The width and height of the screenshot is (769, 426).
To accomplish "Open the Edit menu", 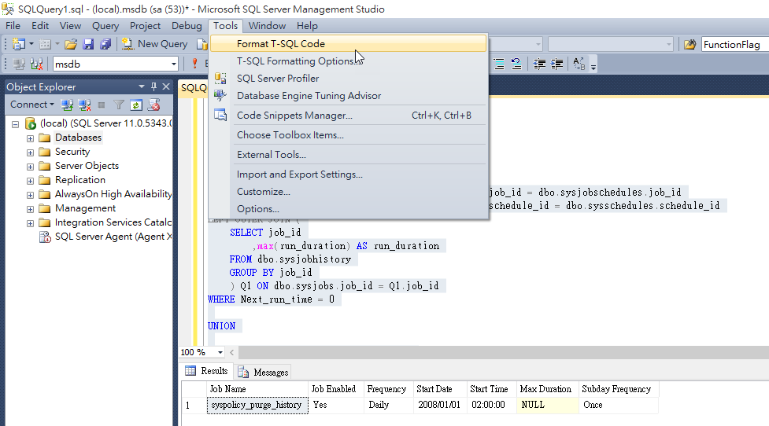I will pos(40,26).
